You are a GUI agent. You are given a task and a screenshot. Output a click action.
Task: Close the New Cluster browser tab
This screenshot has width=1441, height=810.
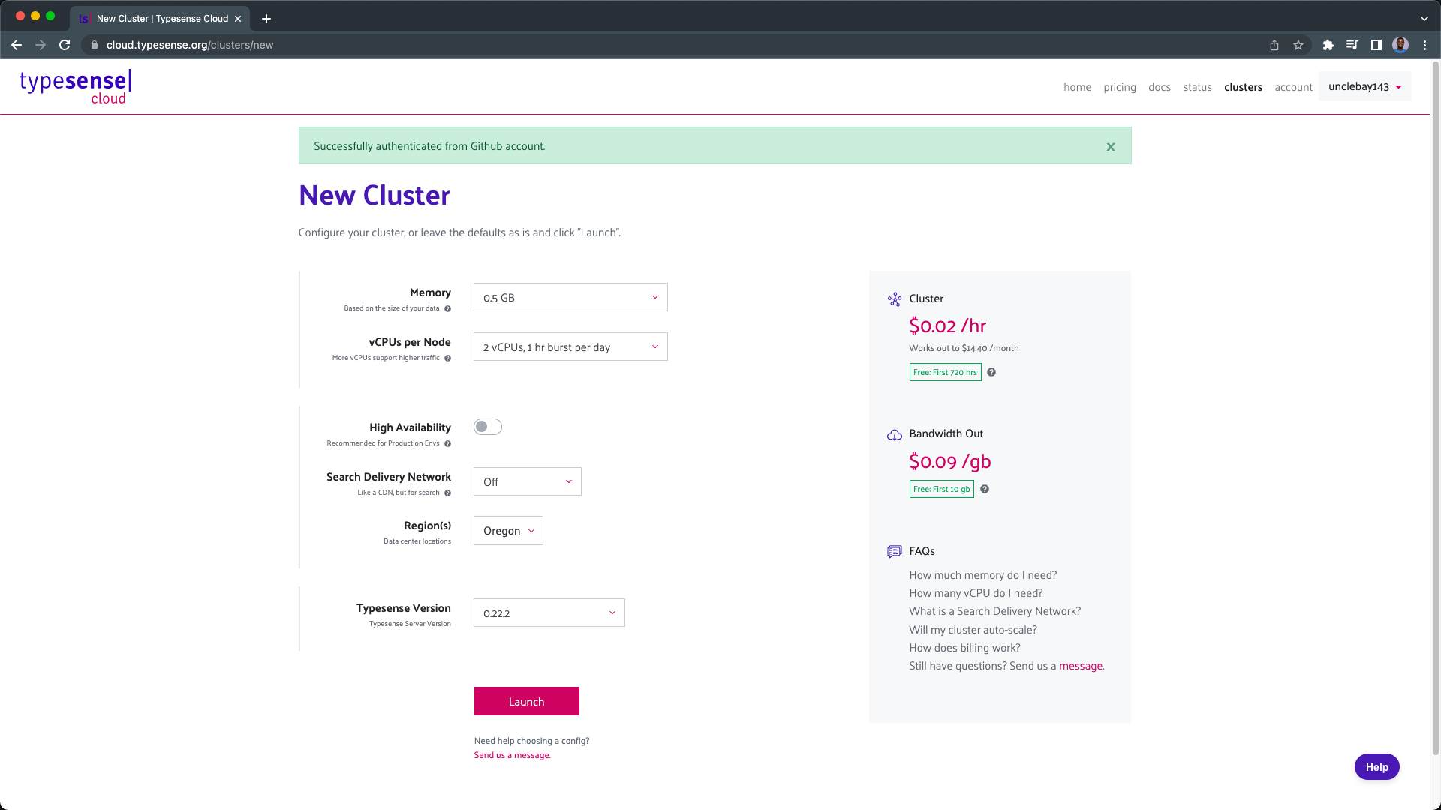tap(238, 19)
